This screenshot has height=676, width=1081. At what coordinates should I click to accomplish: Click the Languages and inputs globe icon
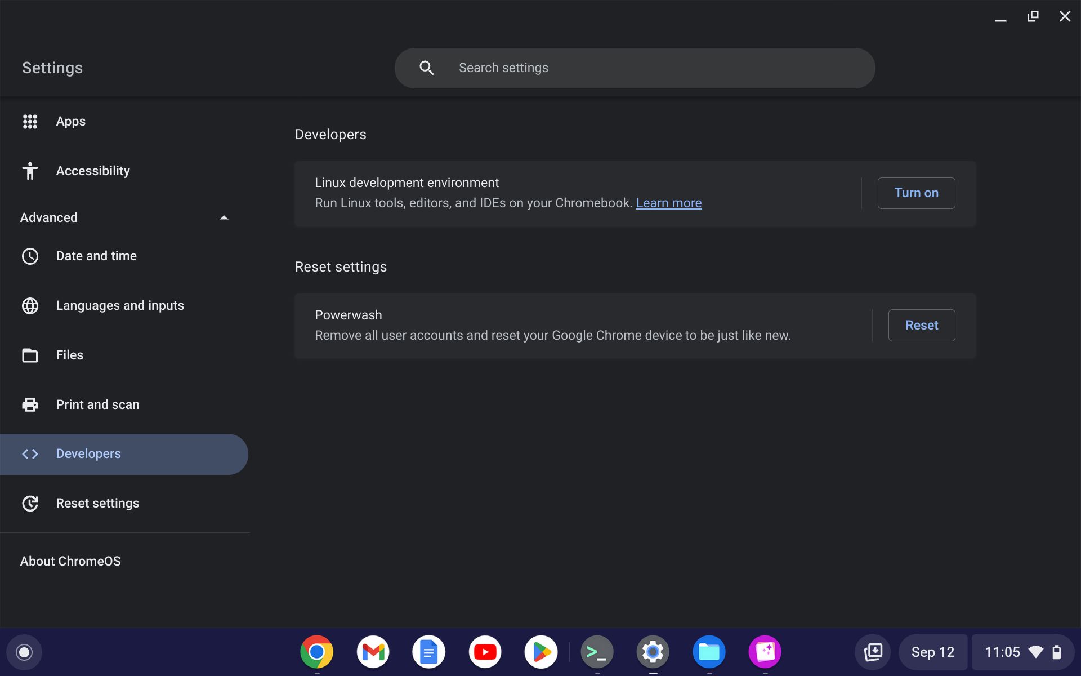point(30,305)
